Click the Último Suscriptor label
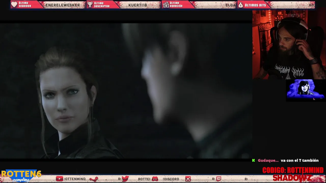This screenshot has width=326, height=183. (102, 5)
